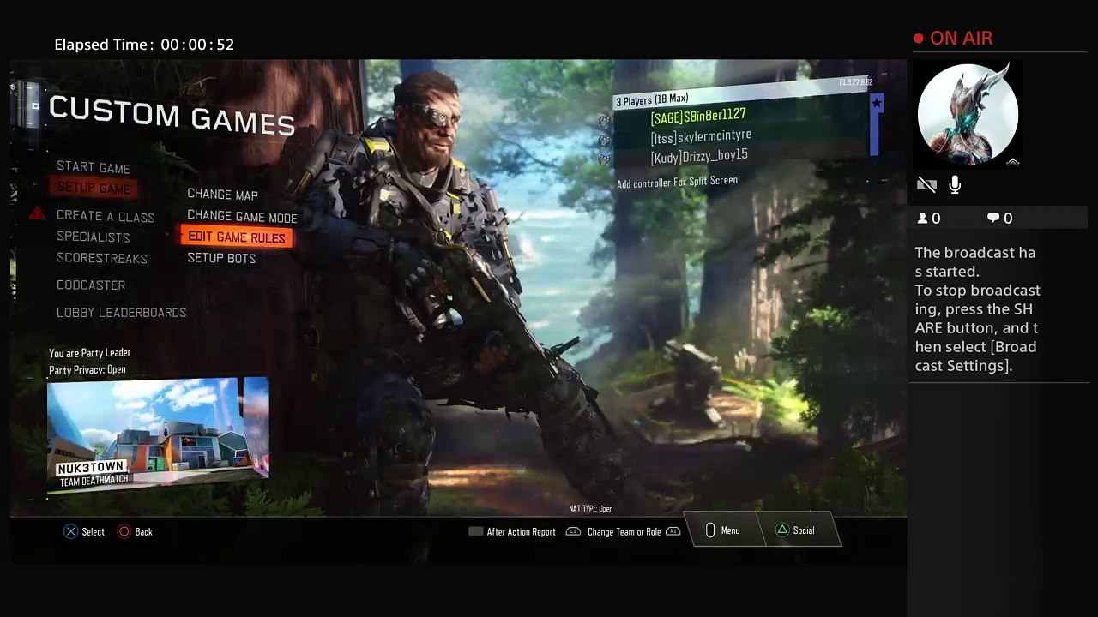Screen dimensions: 1098x617
Task: Click Add controller For Split Screen
Action: pos(677,183)
